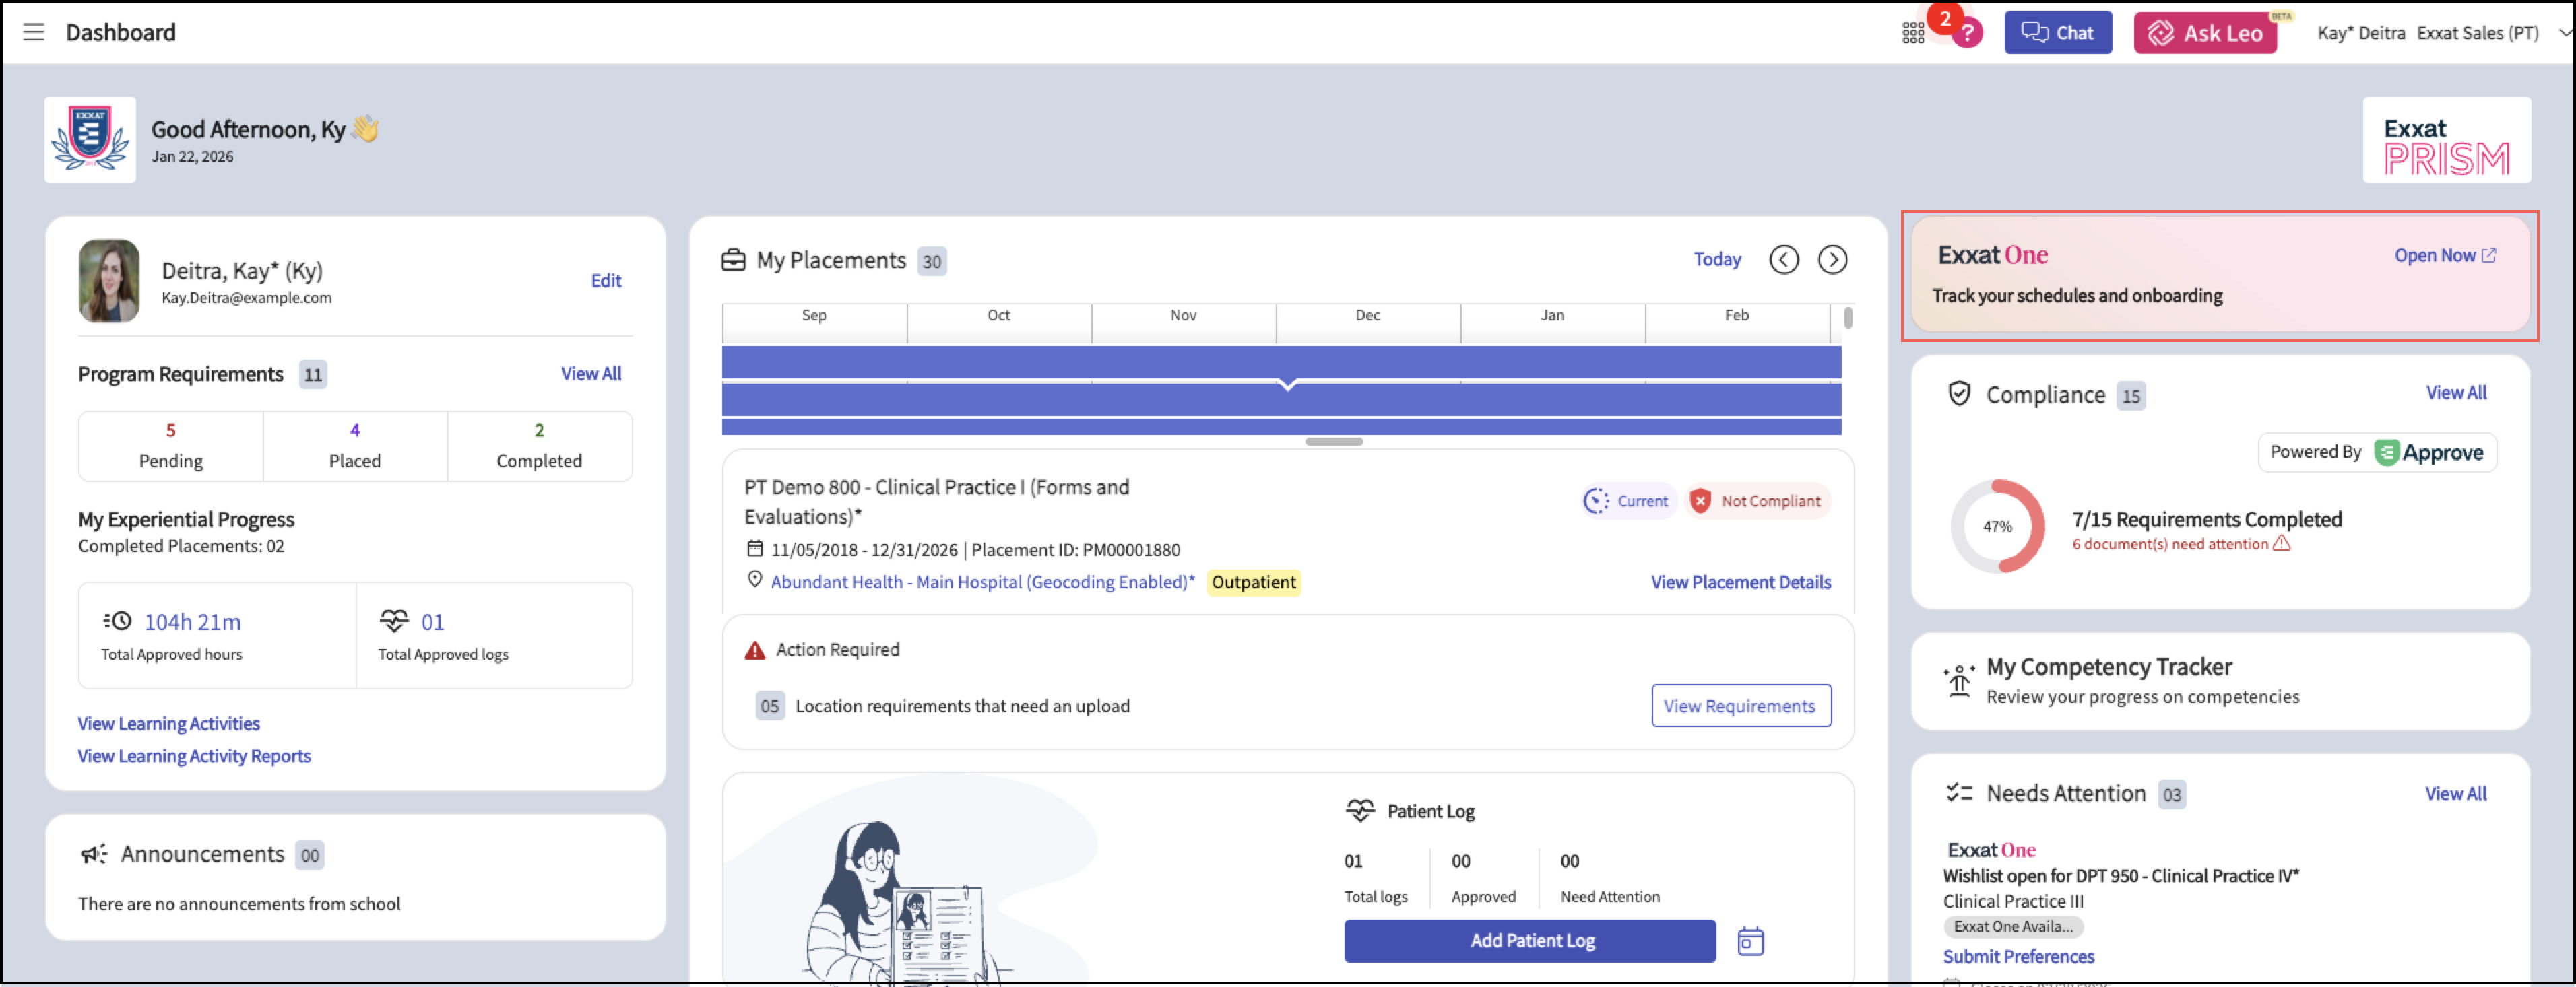Select the Pending requirements tab
This screenshot has width=2576, height=987.
click(171, 446)
